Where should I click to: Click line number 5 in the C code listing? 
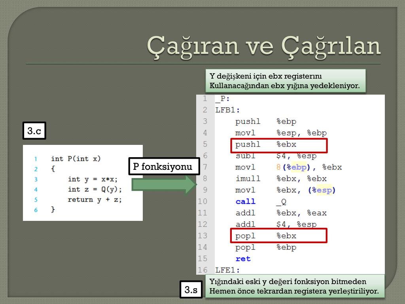point(36,200)
